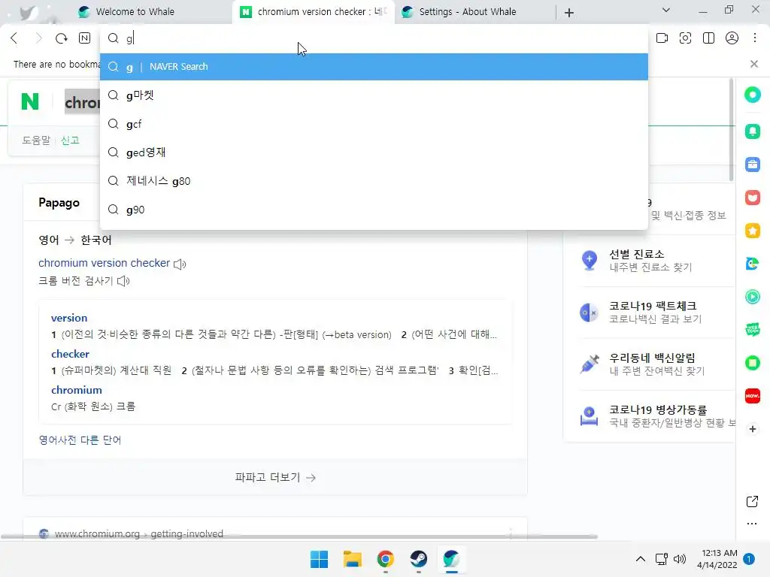The height and width of the screenshot is (577, 770).
Task: Open green circle sidebar icon at top
Action: (x=752, y=95)
